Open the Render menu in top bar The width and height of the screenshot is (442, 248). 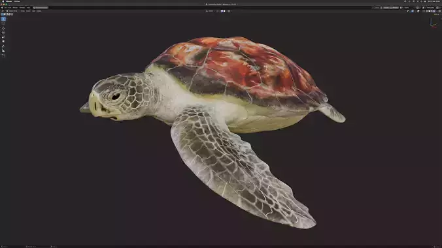(15, 8)
